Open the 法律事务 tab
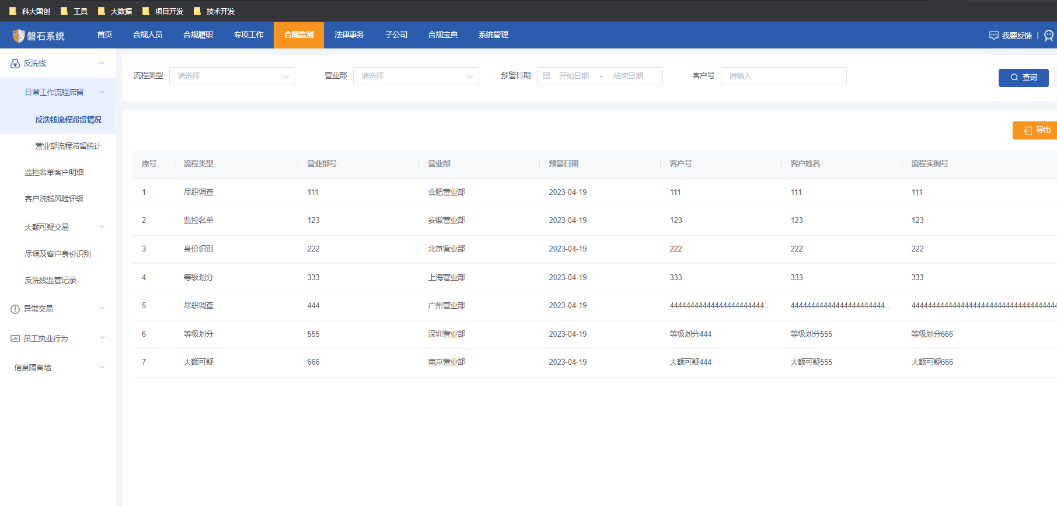This screenshot has height=506, width=1057. point(349,35)
